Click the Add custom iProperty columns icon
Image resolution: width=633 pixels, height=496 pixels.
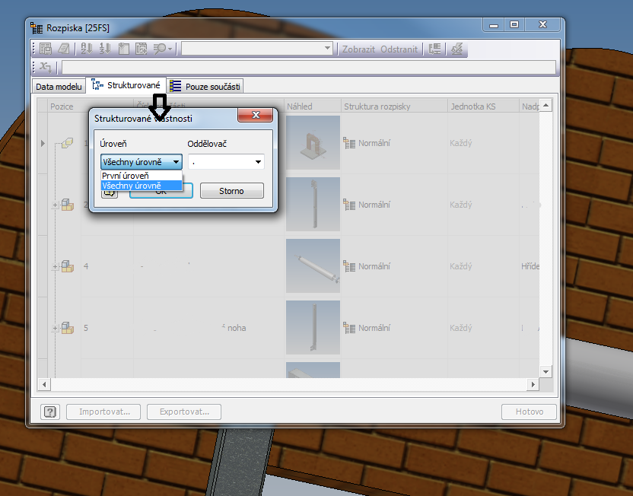[x=142, y=49]
